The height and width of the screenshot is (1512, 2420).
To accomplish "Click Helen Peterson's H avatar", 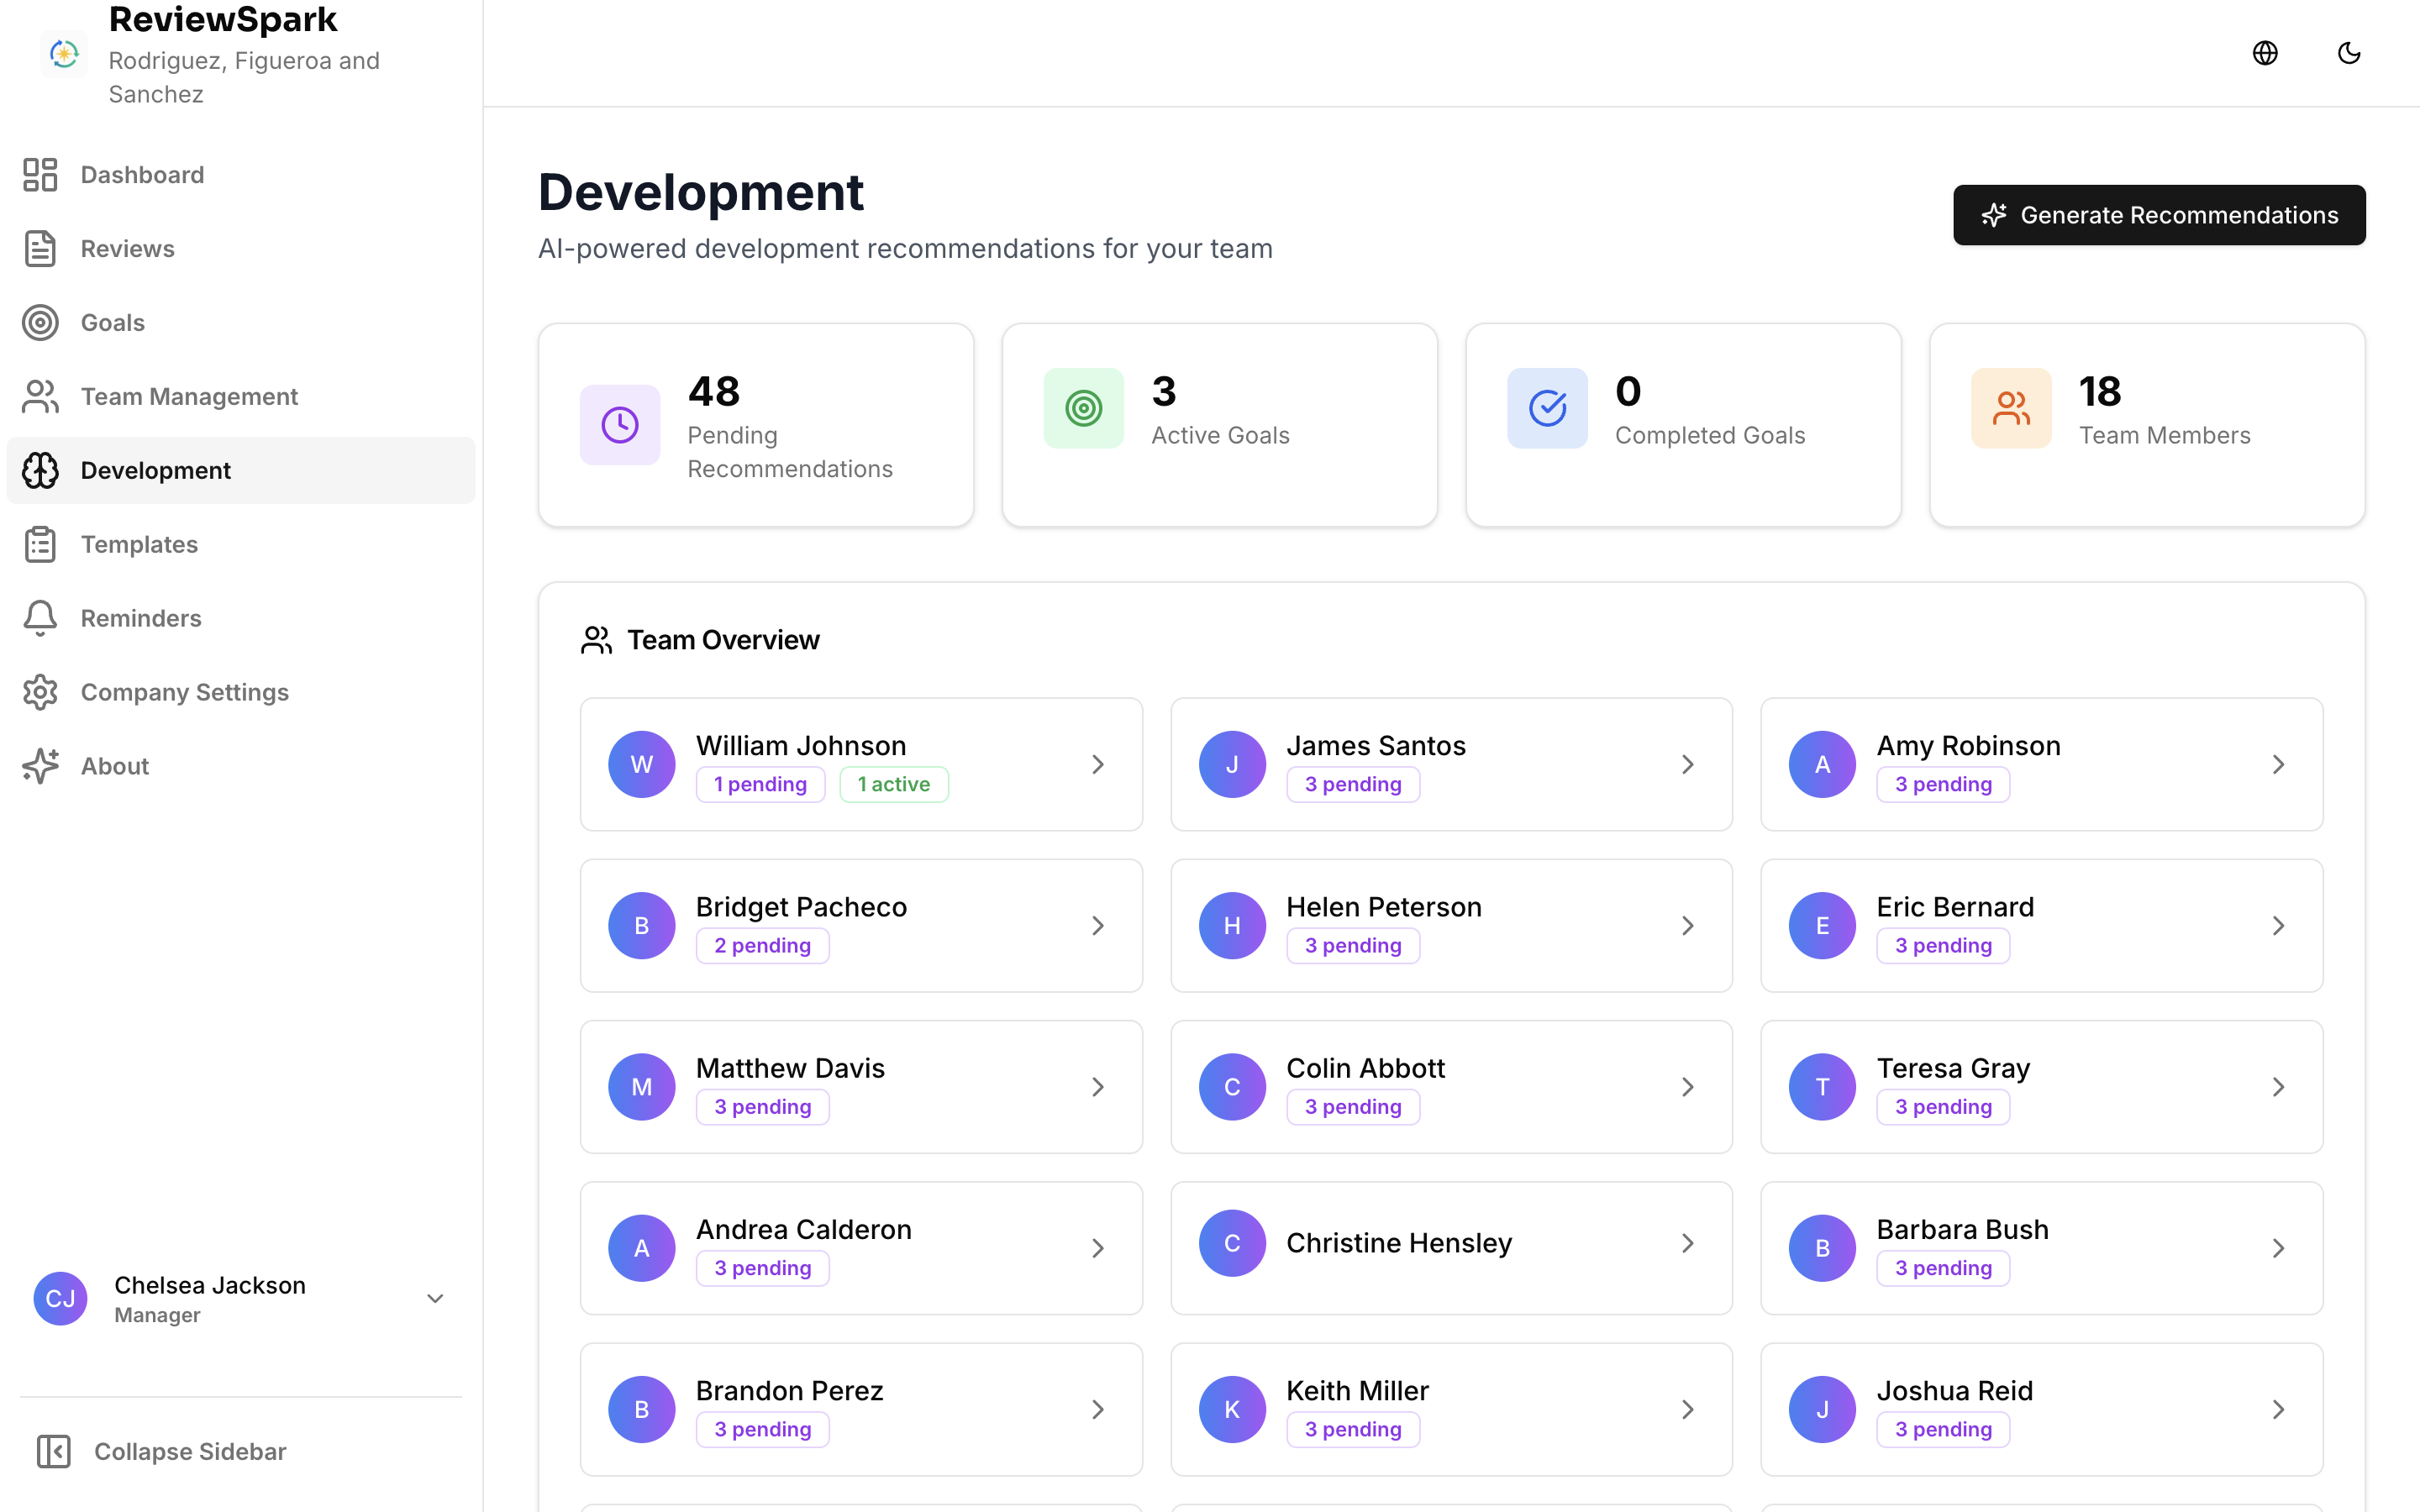I will (1232, 925).
